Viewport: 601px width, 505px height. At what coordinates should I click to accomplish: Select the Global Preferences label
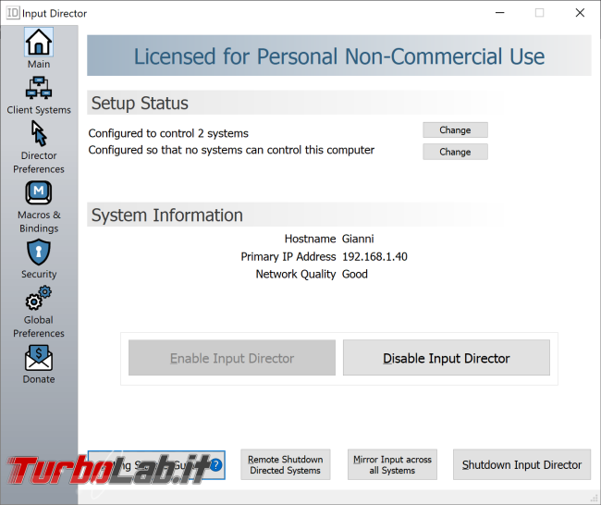coord(39,326)
